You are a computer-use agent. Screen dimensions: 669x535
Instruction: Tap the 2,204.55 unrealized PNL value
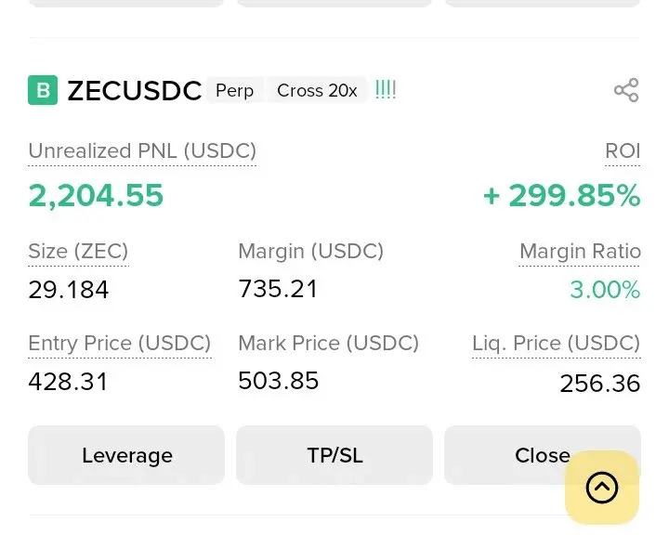[x=96, y=195]
